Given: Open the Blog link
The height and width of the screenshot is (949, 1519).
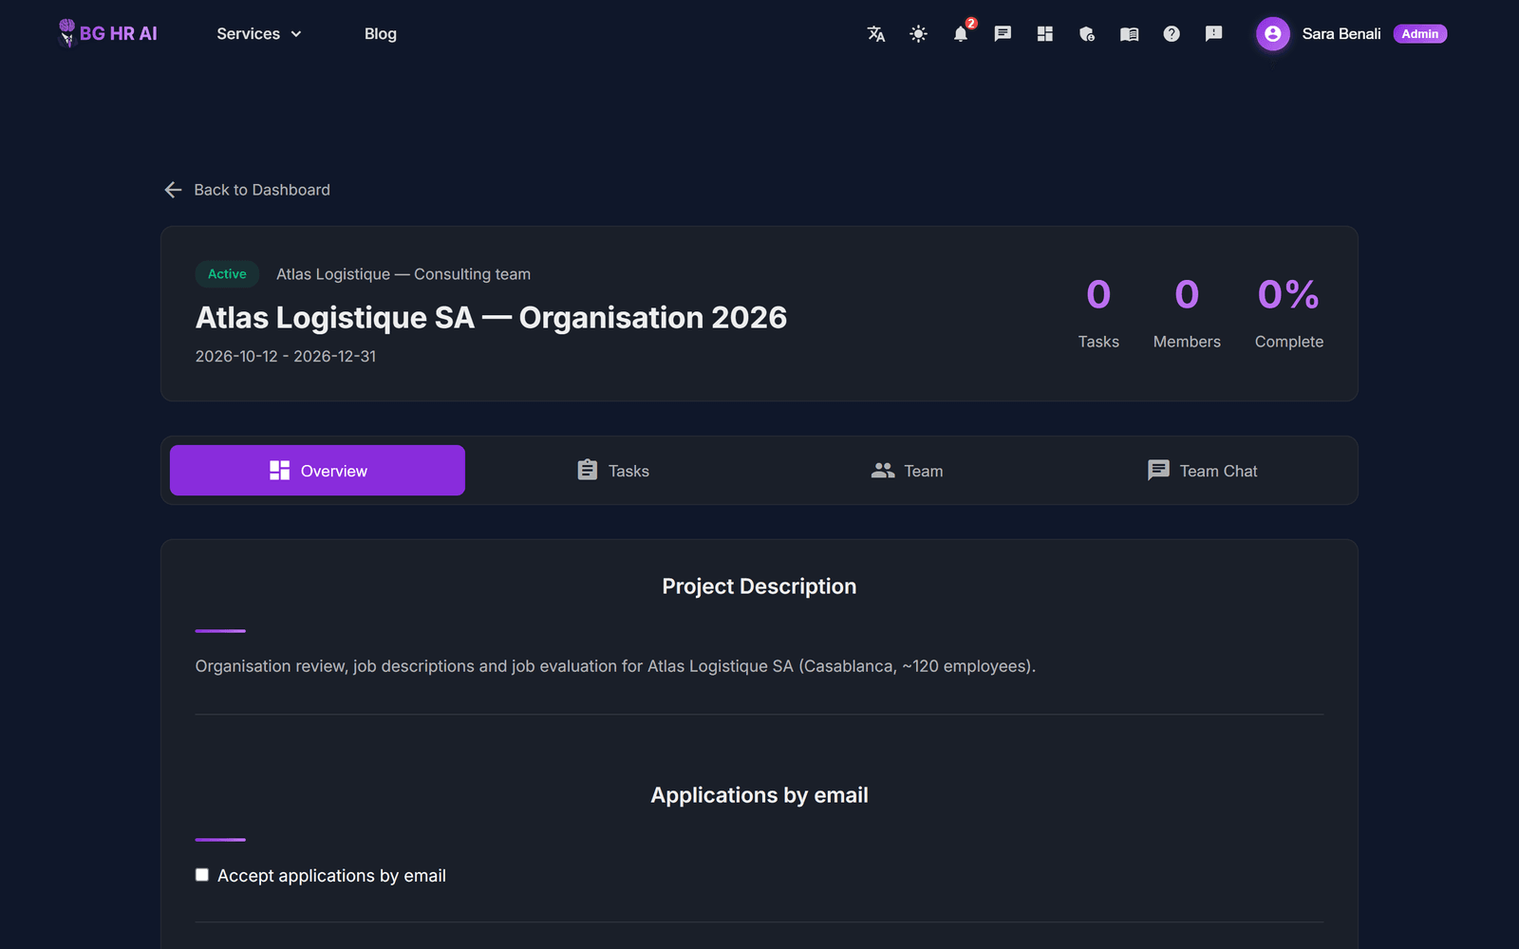Looking at the screenshot, I should tap(381, 34).
